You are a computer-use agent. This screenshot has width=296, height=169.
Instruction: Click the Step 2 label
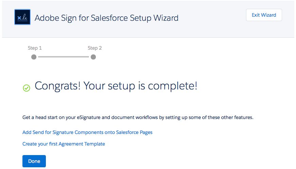(x=95, y=48)
